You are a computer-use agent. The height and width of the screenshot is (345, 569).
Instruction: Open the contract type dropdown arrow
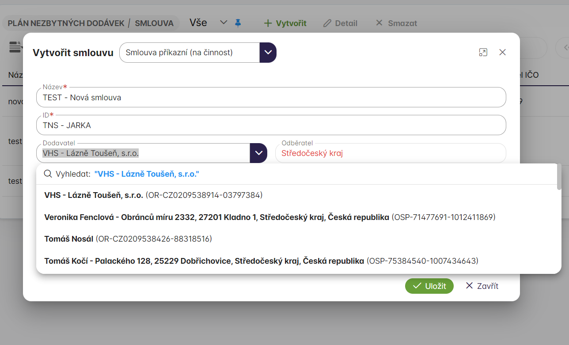(x=268, y=53)
